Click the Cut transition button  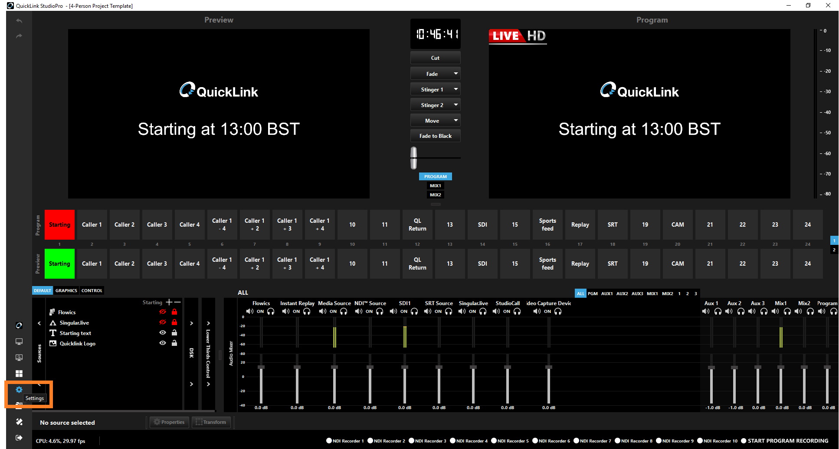coord(435,58)
